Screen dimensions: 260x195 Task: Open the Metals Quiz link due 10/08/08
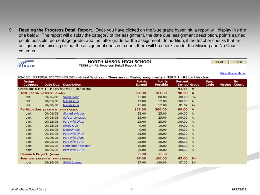71,105
